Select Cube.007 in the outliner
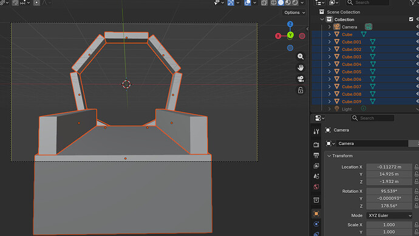This screenshot has height=236, width=419. (x=352, y=87)
